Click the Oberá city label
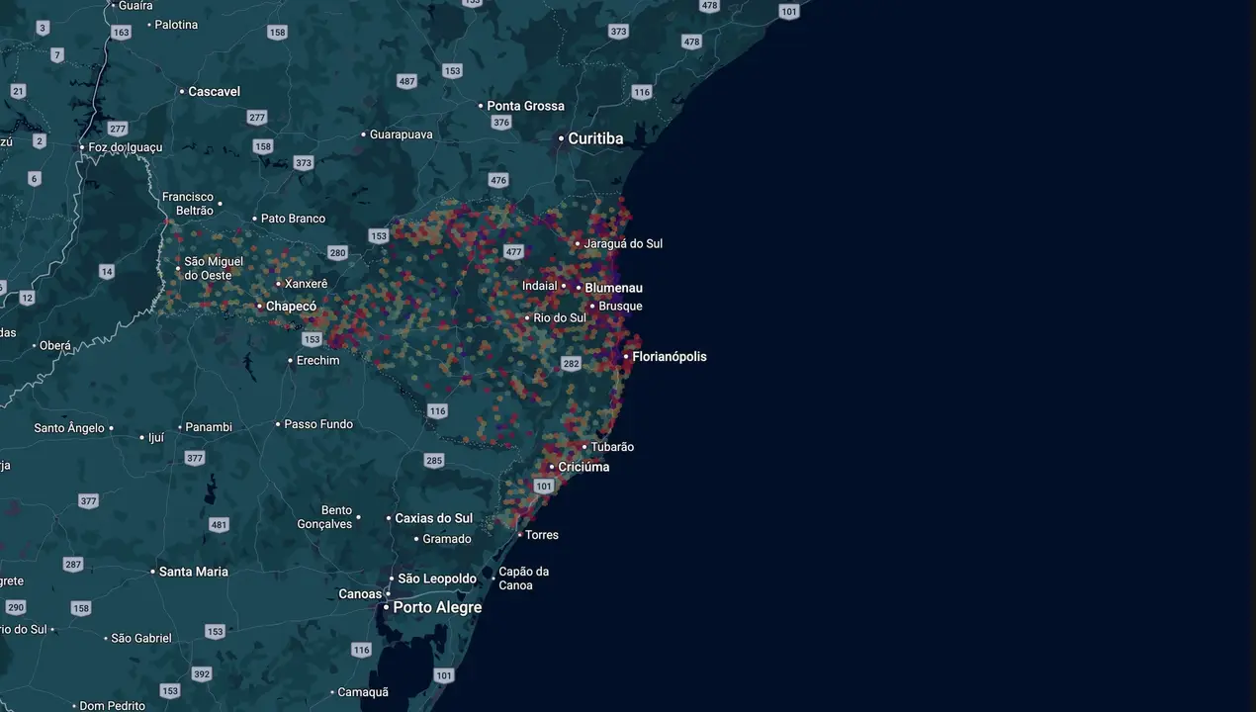This screenshot has height=712, width=1256. [55, 346]
